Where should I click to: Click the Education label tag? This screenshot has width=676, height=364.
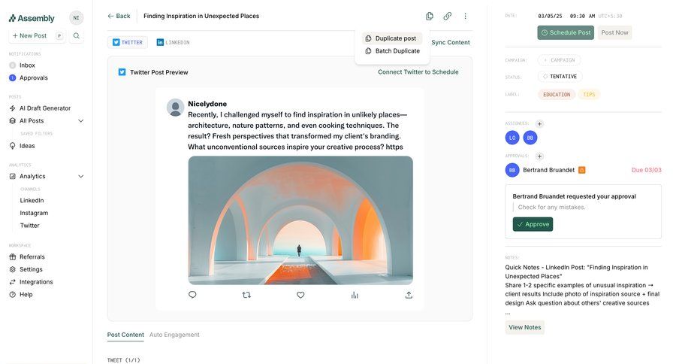(557, 95)
